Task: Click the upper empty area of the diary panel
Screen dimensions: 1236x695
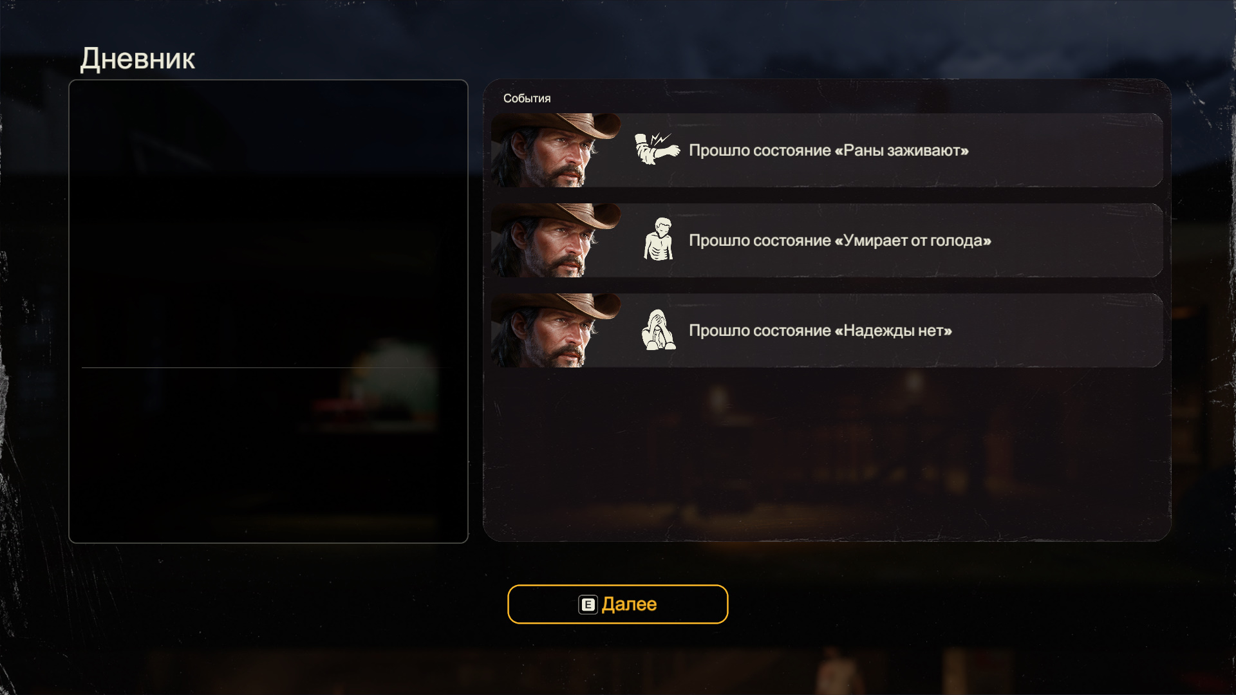Action: (268, 224)
